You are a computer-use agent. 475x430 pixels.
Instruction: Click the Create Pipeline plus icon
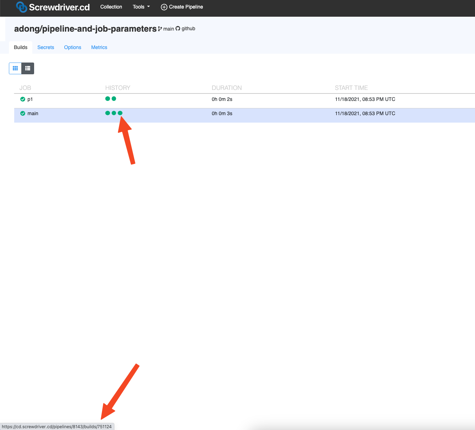point(164,7)
